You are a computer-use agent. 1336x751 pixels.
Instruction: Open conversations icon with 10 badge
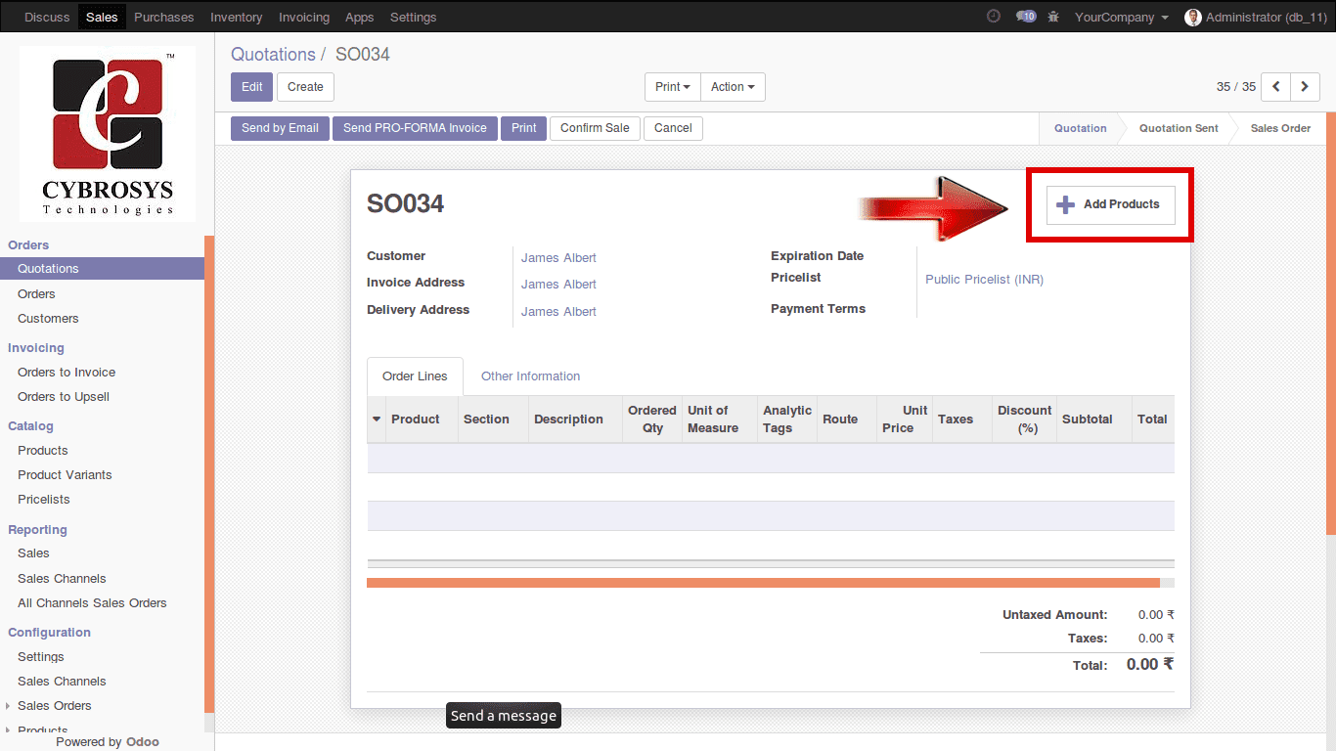[1025, 17]
